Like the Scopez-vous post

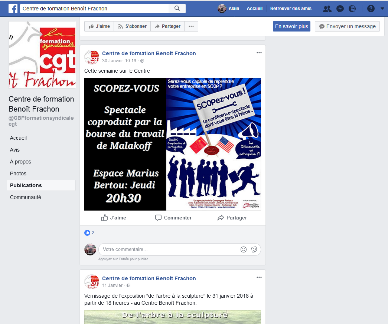click(114, 218)
